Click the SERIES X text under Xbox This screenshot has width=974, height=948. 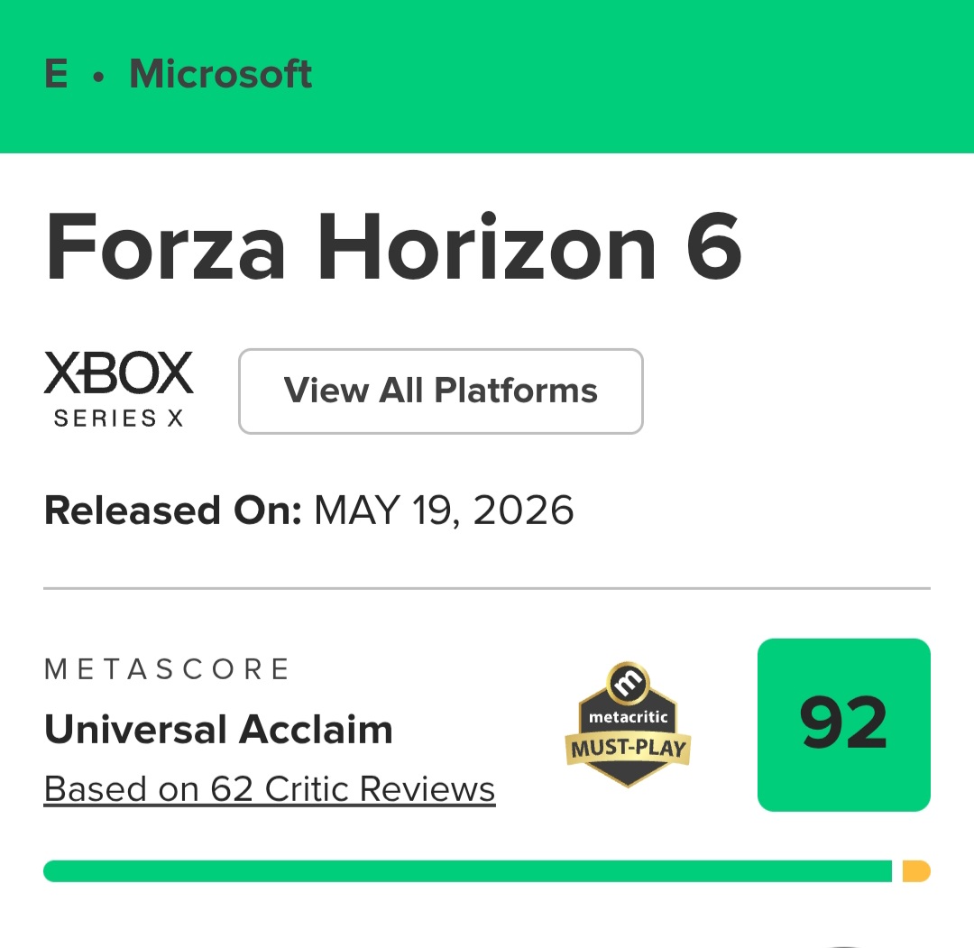point(119,419)
